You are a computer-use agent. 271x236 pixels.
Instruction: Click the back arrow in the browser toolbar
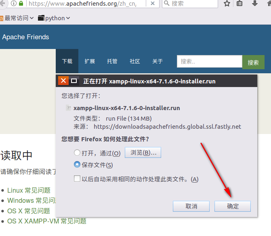[2, 3]
